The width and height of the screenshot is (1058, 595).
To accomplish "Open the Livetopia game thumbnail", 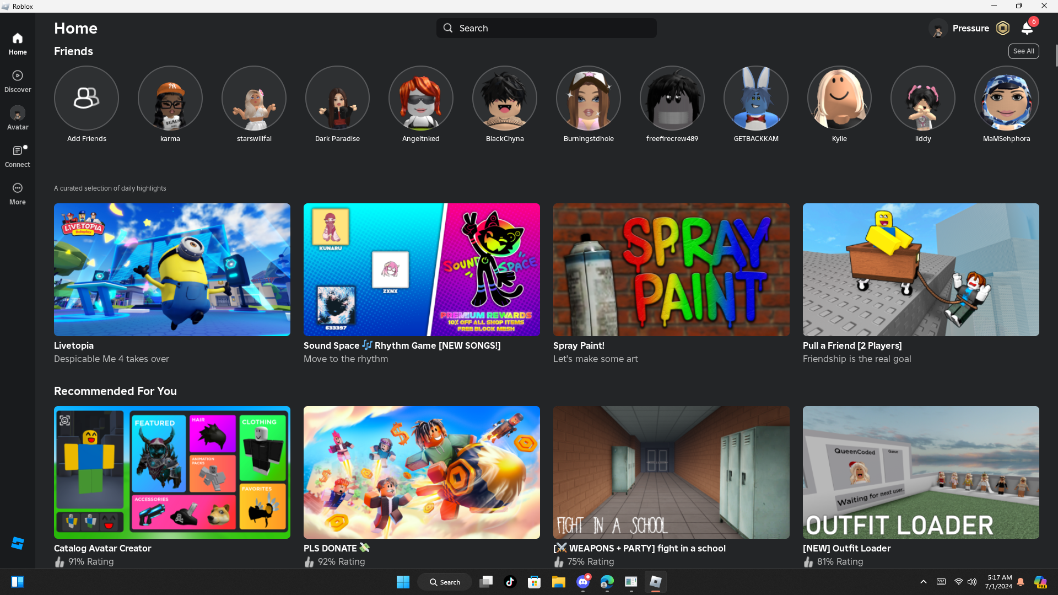I will point(172,269).
